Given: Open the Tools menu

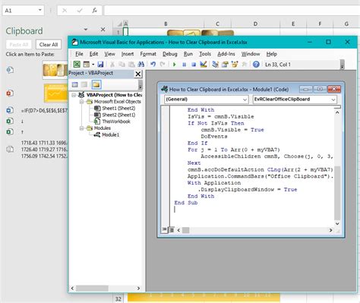Looking at the screenshot, I should click(x=205, y=54).
